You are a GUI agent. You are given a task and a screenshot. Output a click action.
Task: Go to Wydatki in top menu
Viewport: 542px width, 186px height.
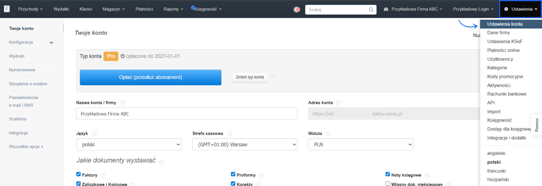coord(61,9)
